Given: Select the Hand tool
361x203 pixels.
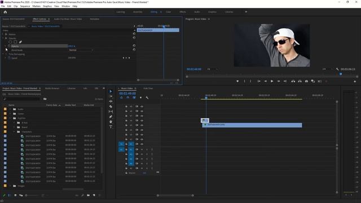Looking at the screenshot, I should point(111,122).
